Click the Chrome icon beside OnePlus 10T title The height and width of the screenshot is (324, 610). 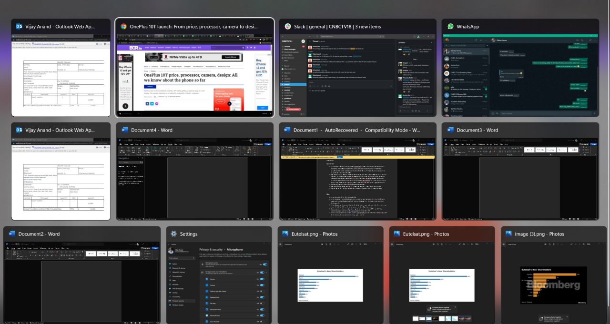click(x=123, y=27)
